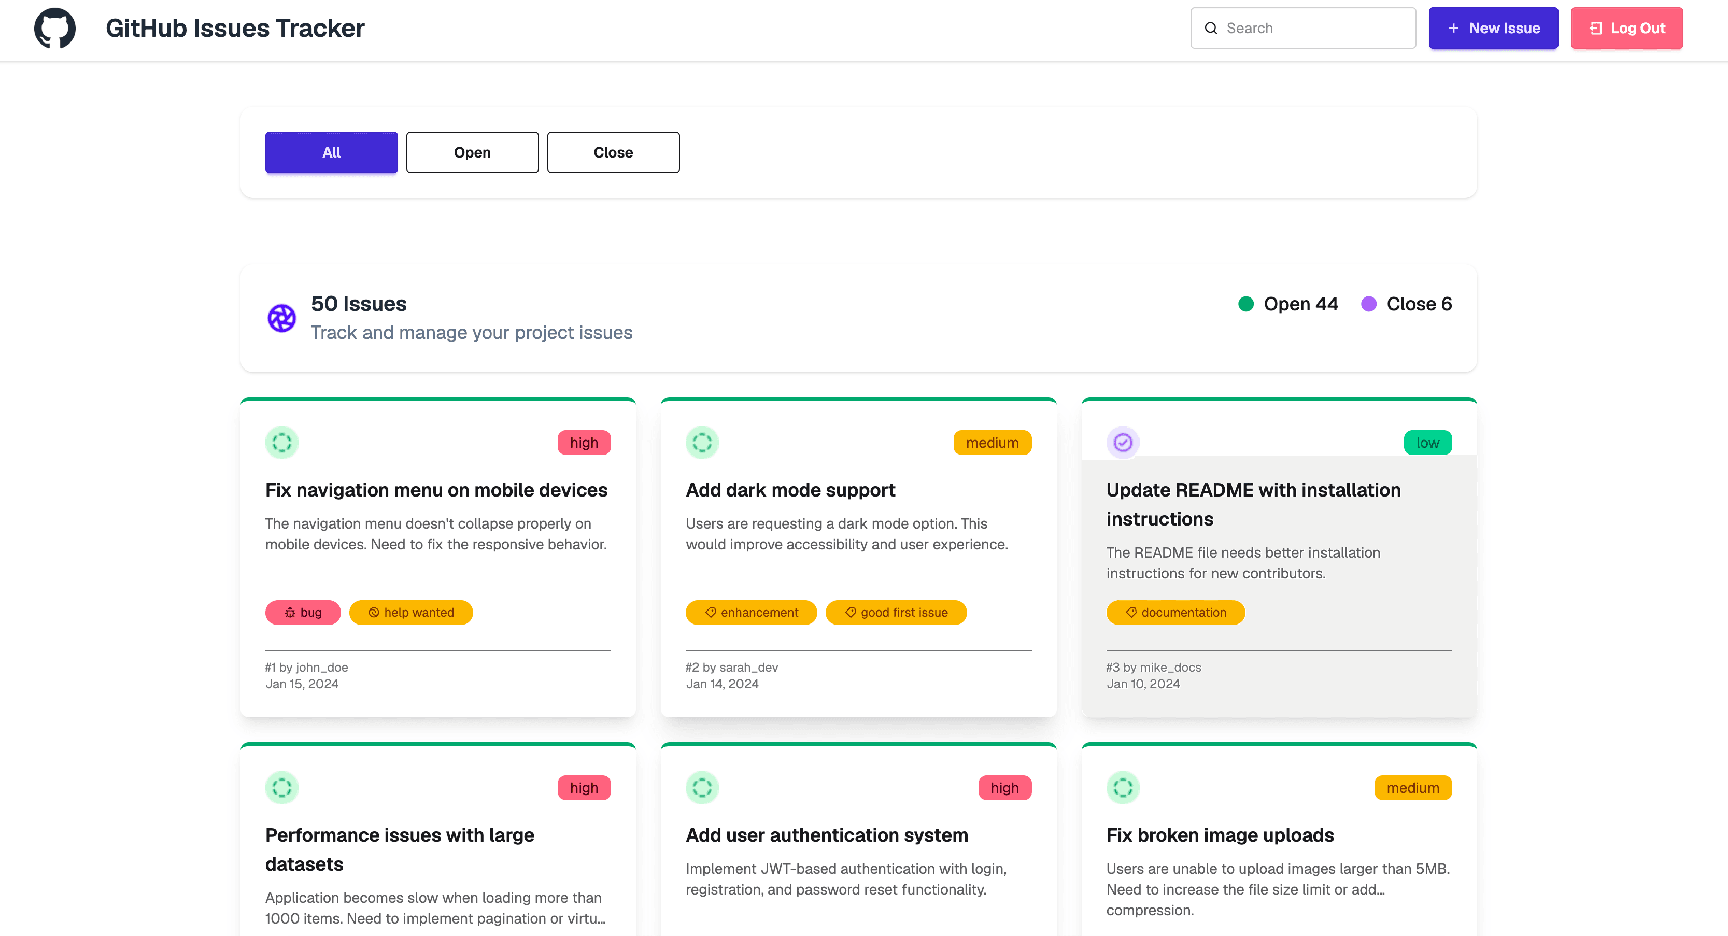Click description about loading more than 1000 items

point(435,908)
